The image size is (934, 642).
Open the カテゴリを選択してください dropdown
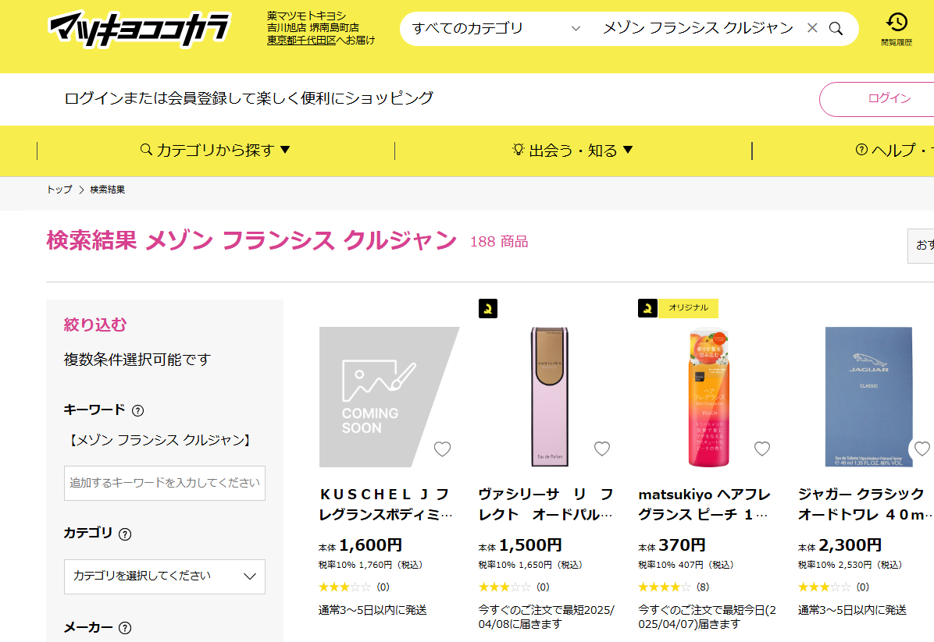pos(165,576)
